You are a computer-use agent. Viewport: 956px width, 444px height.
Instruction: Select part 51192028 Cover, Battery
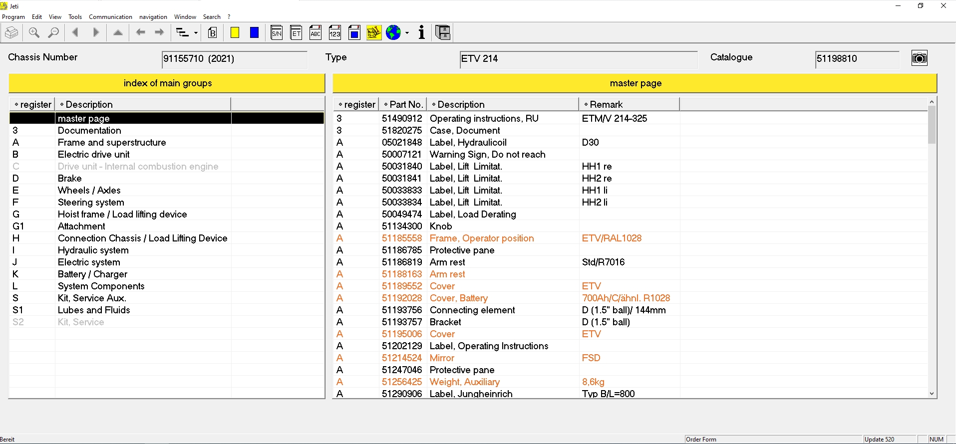pyautogui.click(x=631, y=298)
